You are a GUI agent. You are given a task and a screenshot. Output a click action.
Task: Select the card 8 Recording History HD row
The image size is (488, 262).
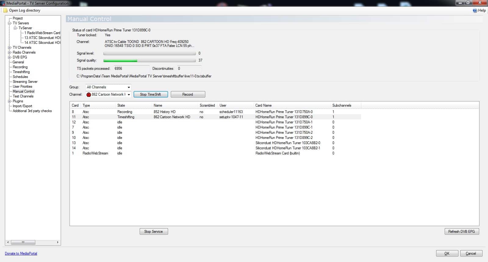(x=165, y=112)
